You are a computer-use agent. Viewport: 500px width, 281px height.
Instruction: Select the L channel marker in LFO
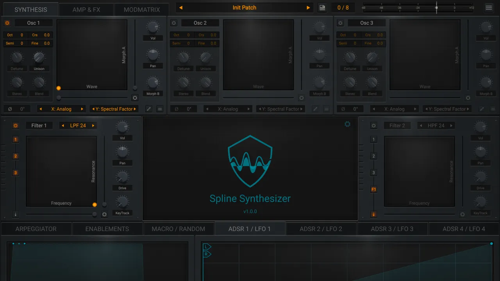206,247
